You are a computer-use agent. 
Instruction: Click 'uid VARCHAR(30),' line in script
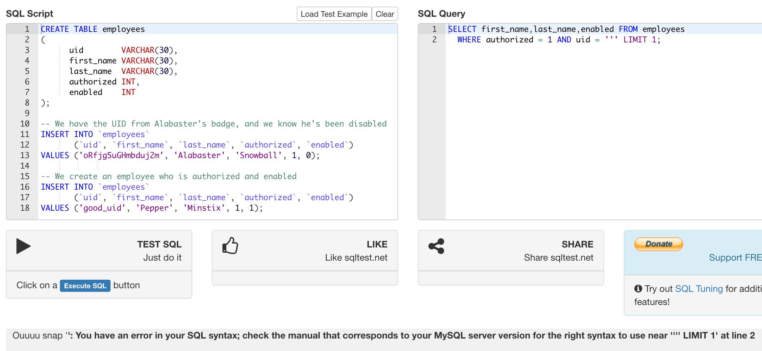pos(123,50)
